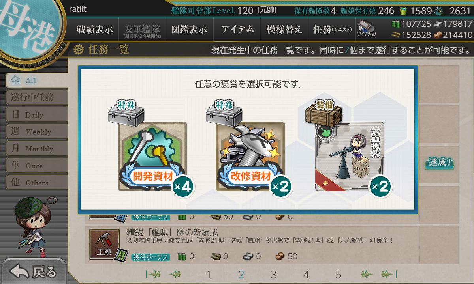The width and height of the screenshot is (474, 284).
Task: Open the アイテム menu item
Action: [x=237, y=29]
